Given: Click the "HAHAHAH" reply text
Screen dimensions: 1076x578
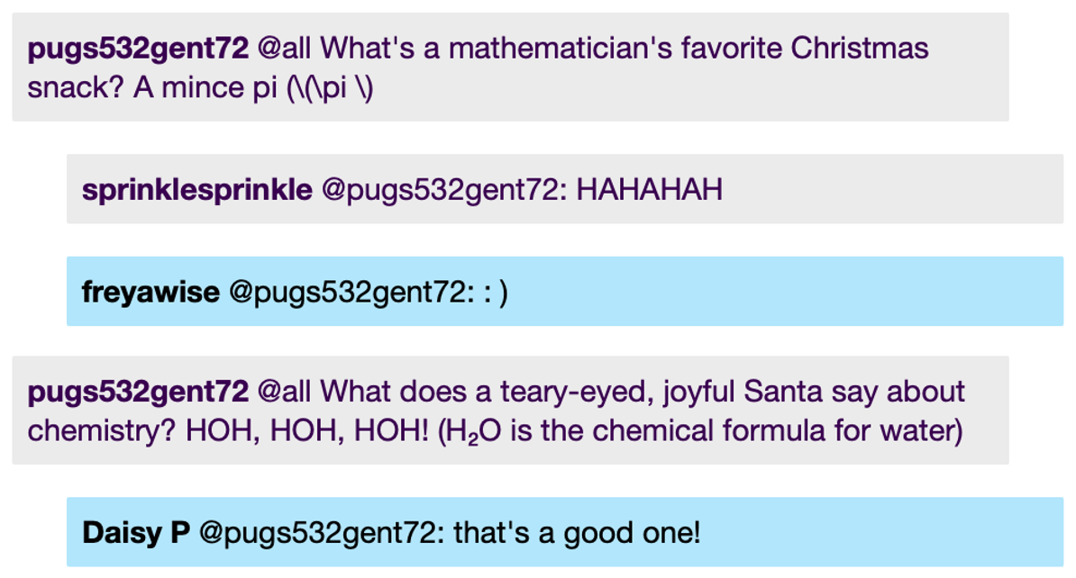Looking at the screenshot, I should point(649,190).
